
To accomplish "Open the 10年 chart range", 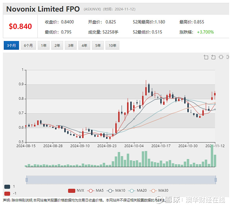I will coord(112,45).
